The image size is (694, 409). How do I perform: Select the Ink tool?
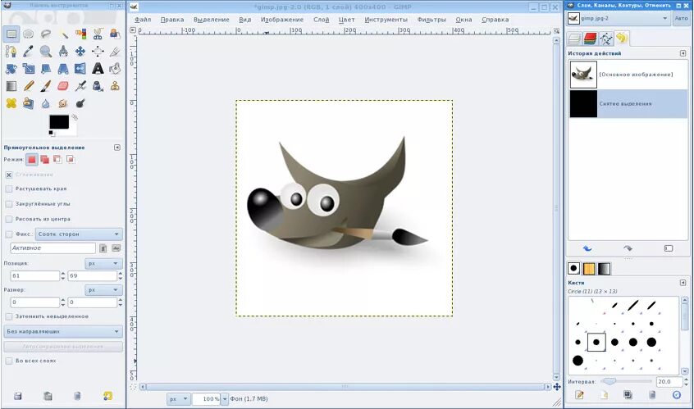click(98, 86)
